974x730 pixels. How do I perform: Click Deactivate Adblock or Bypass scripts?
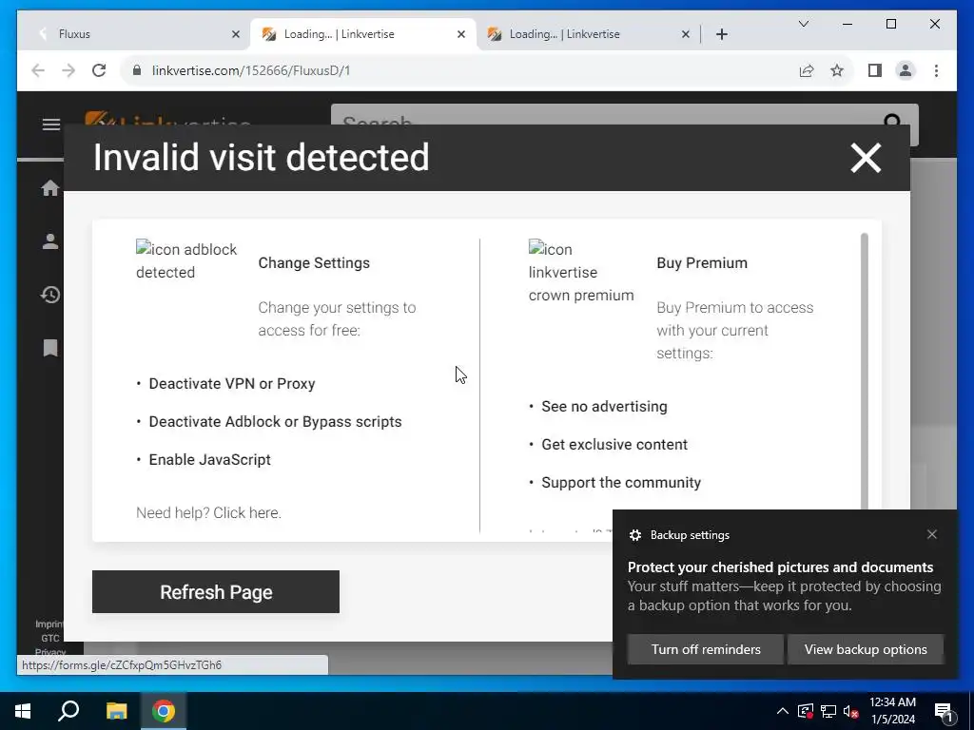coord(275,421)
